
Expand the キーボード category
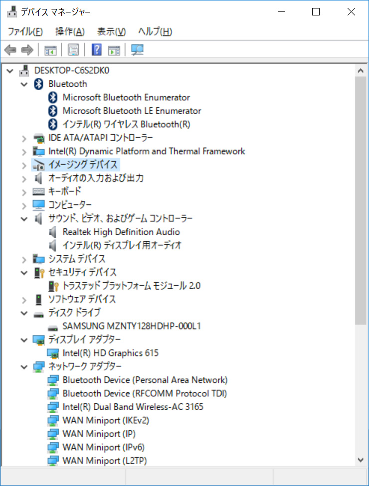point(24,192)
